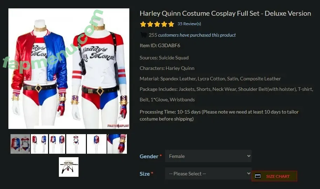Click the star rating icons
The width and height of the screenshot is (320, 189).
click(157, 24)
